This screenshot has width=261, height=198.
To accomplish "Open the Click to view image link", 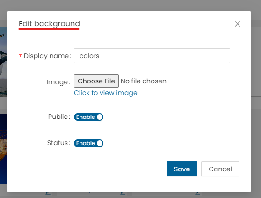I will click(x=106, y=93).
